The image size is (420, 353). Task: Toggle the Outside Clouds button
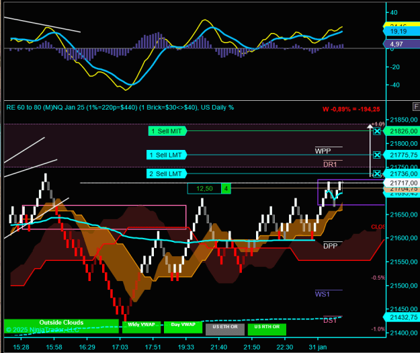(x=61, y=326)
